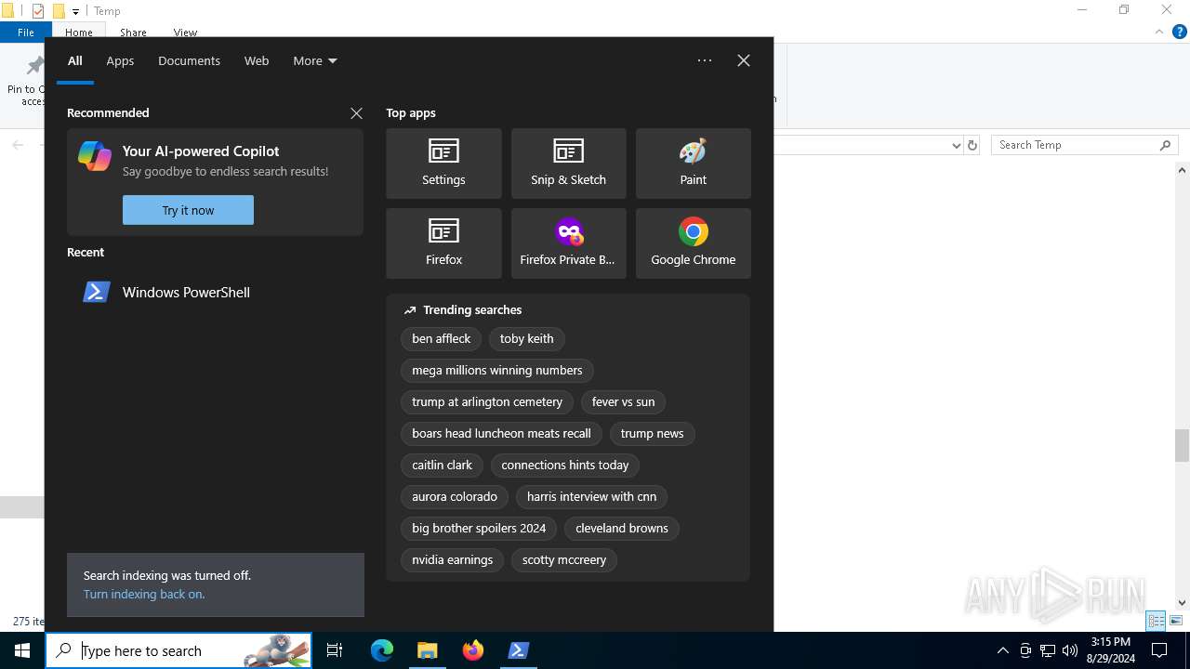Switch Explorer to large icons view
The image size is (1190, 669).
(x=1176, y=621)
